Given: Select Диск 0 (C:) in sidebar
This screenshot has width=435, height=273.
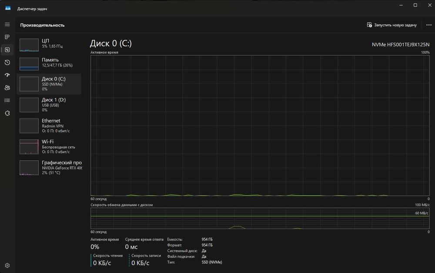Looking at the screenshot, I should click(x=49, y=84).
